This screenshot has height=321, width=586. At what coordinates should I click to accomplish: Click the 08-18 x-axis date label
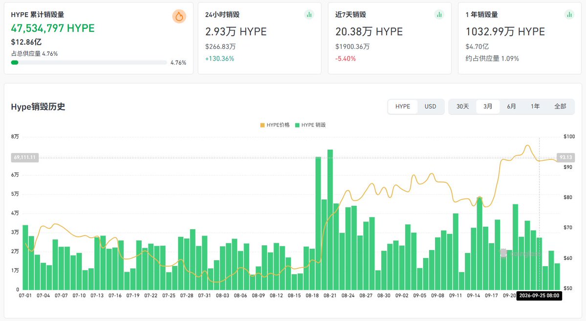click(312, 296)
